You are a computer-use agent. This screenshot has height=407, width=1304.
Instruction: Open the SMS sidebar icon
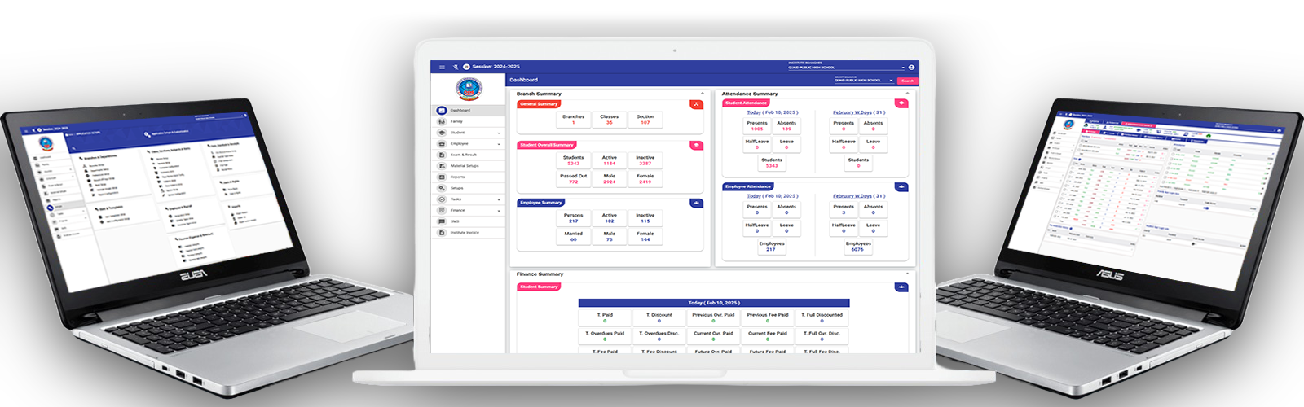click(442, 221)
